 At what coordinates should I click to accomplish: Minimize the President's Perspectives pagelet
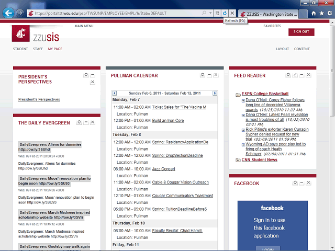point(93,75)
